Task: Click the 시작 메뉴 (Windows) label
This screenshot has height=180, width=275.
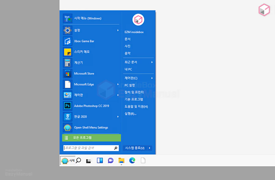Action: [88, 18]
